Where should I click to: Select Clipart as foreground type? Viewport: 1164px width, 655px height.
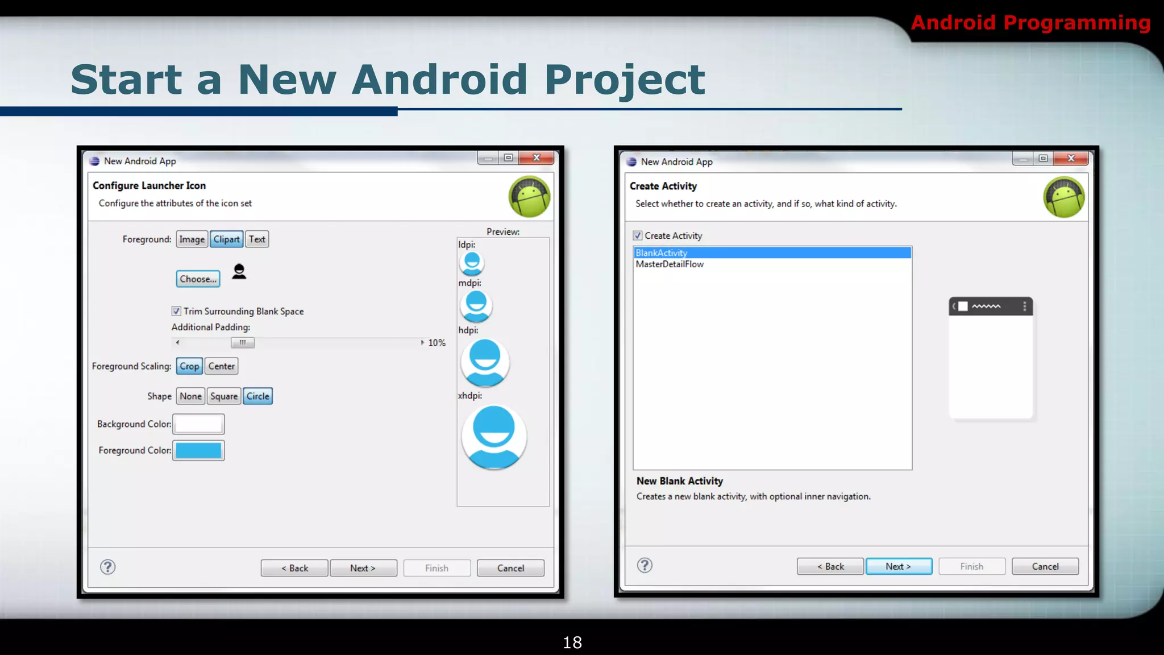point(226,239)
